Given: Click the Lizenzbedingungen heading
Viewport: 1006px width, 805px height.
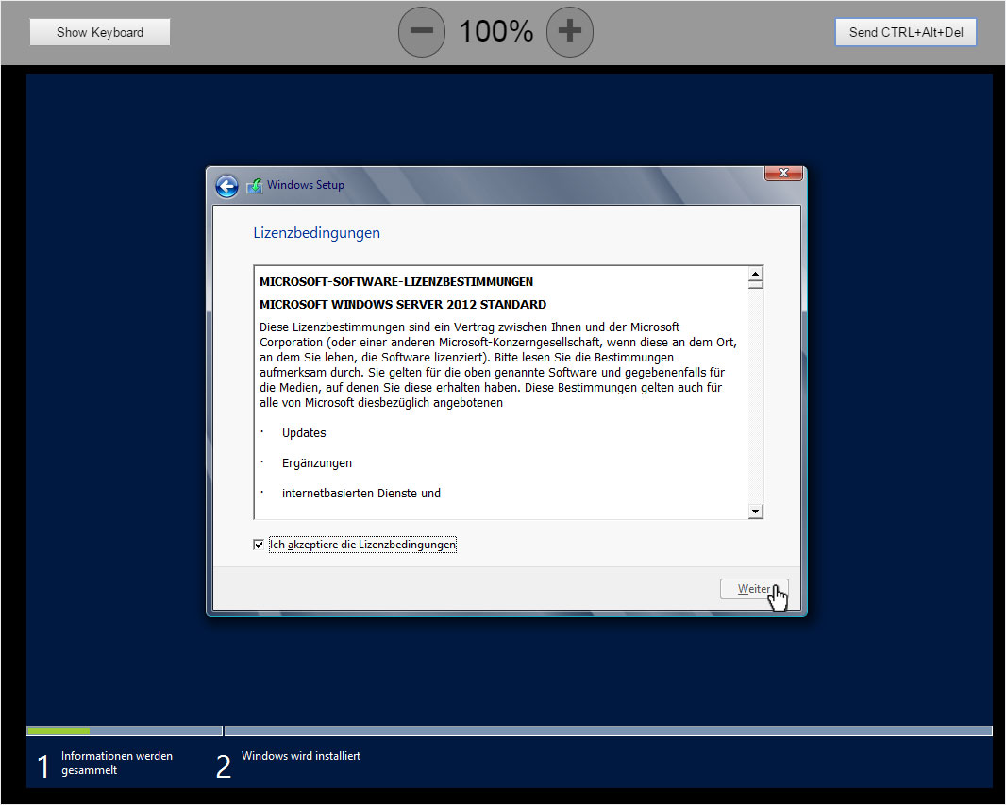Looking at the screenshot, I should (x=316, y=233).
